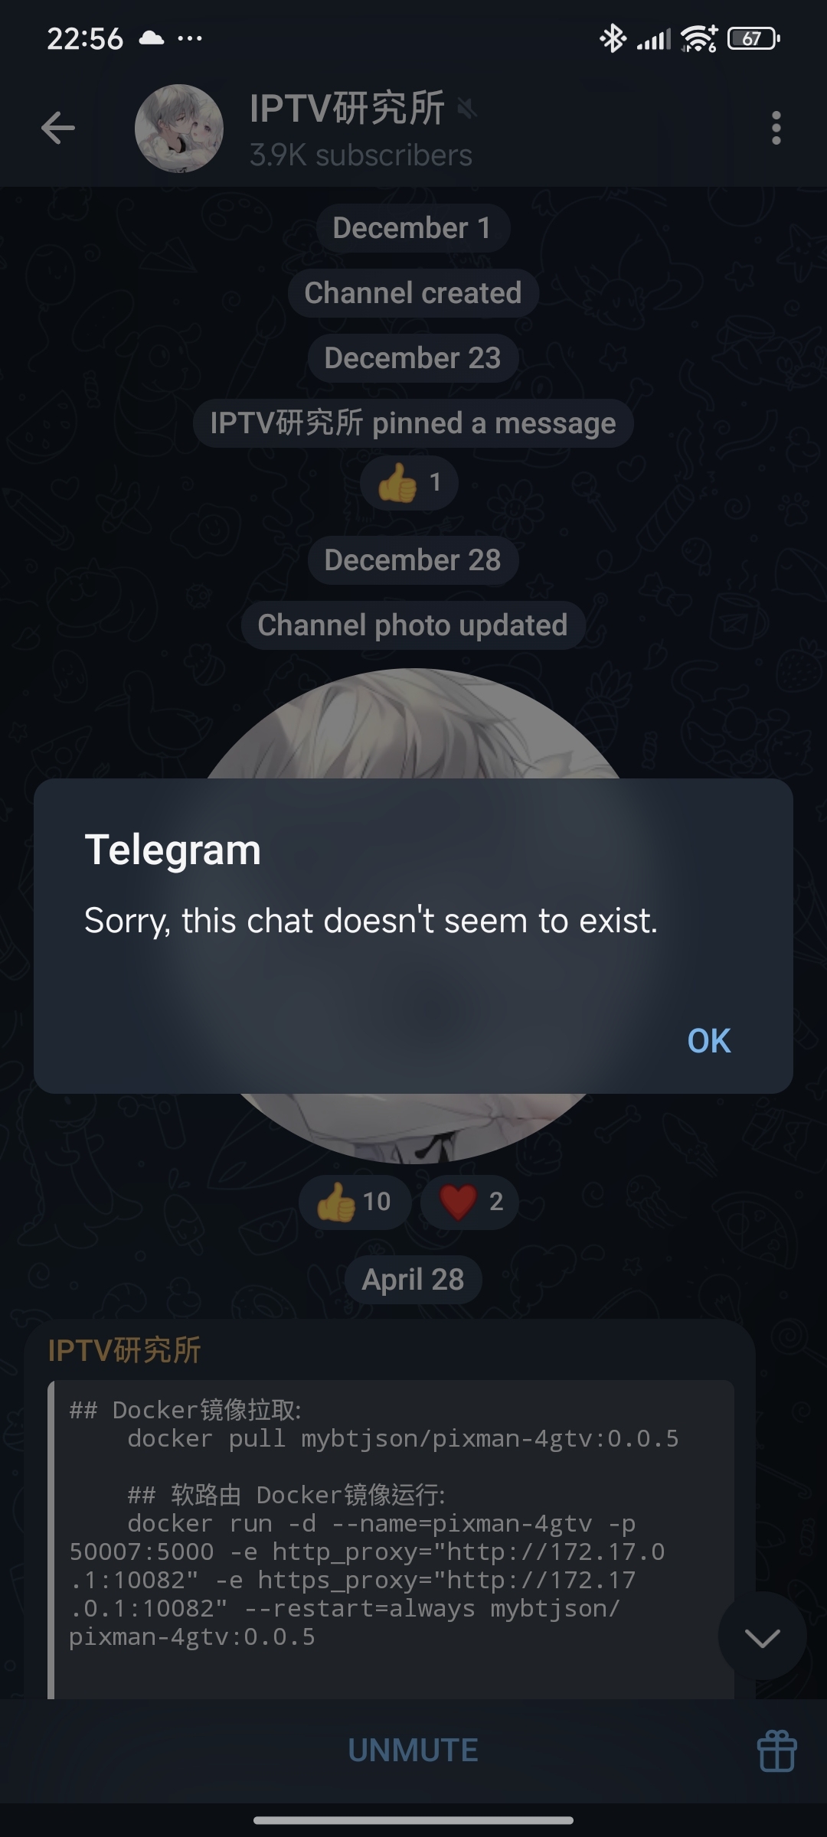Tap the December 1 date badge
827x1837 pixels.
pos(413,228)
